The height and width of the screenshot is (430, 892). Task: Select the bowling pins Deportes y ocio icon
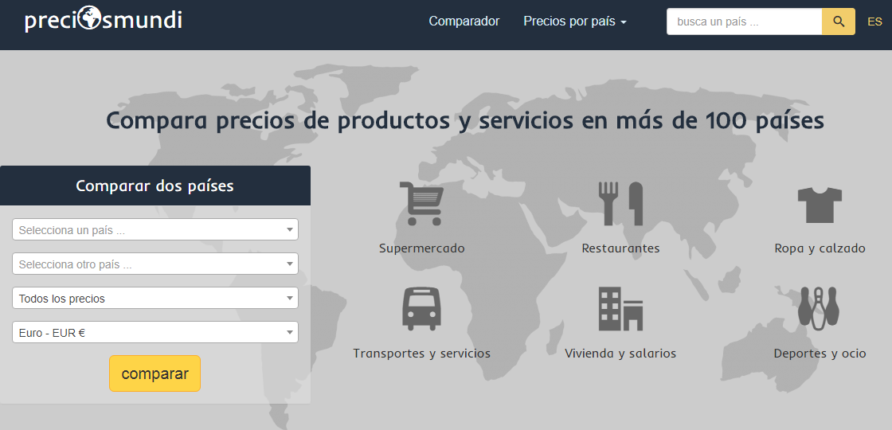click(820, 309)
